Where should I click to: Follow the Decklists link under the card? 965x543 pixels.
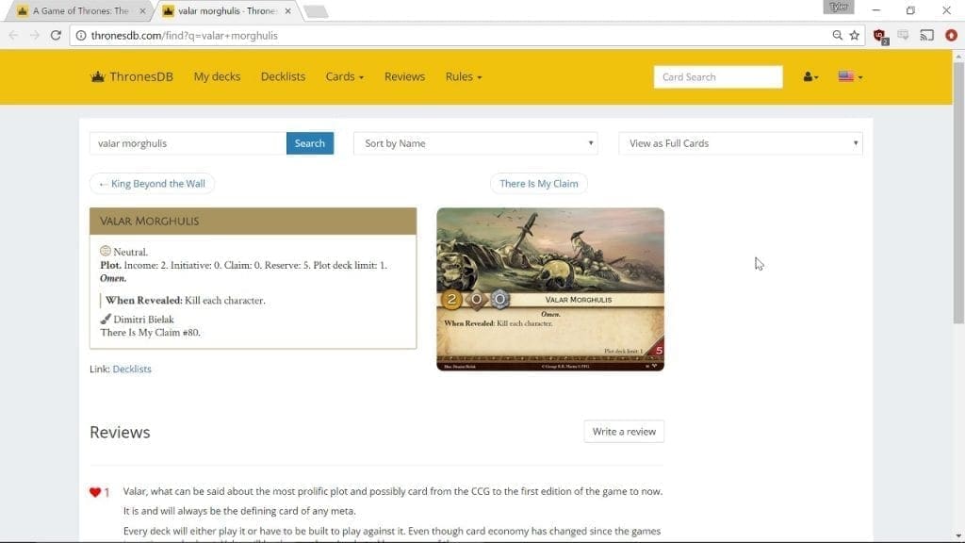tap(132, 369)
